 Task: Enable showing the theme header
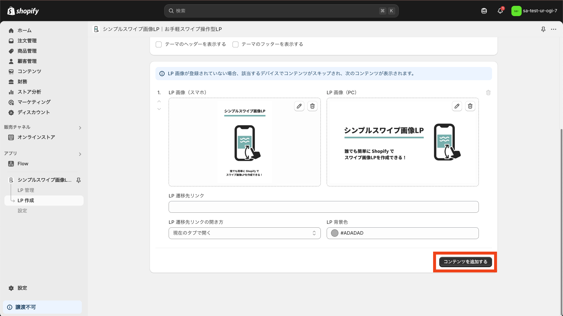(159, 44)
